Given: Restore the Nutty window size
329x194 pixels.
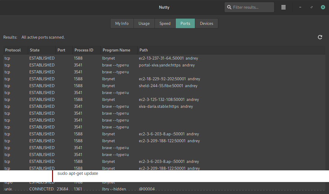Looking at the screenshot, I should [x=312, y=7].
